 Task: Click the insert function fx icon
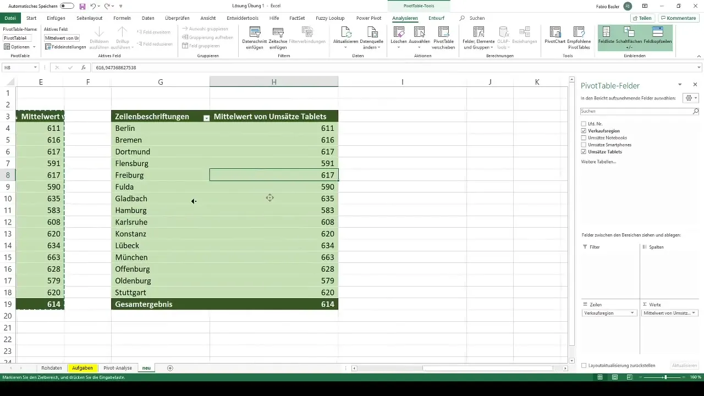tap(83, 67)
